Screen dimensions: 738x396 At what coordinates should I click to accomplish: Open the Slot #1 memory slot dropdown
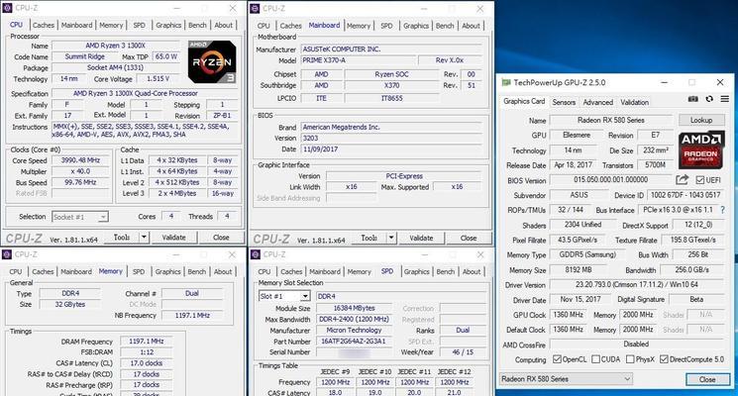305,296
